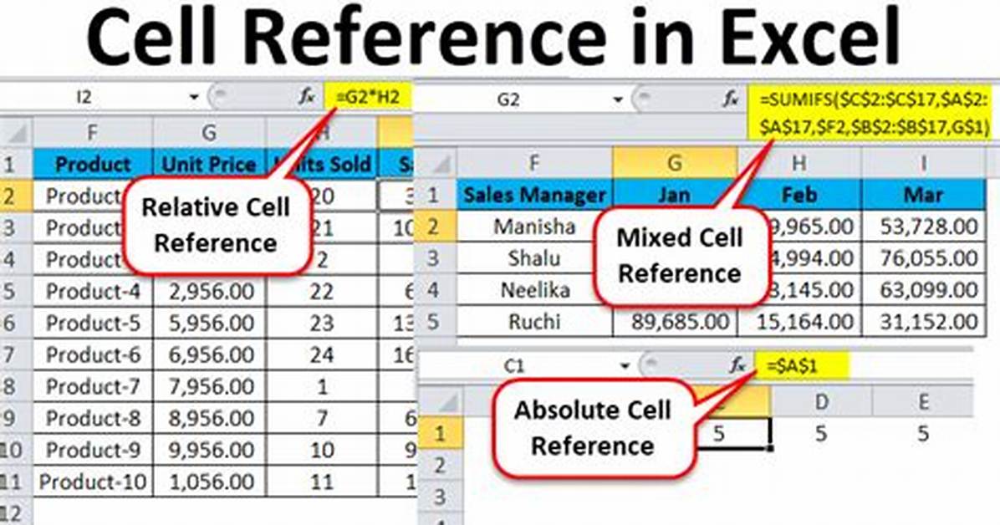Select the 8,956.00 unit price cell

tap(209, 418)
